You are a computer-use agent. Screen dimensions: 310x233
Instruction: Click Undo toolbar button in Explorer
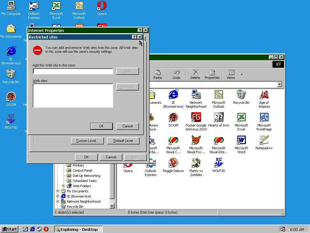(176, 75)
